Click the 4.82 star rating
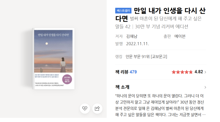 click(199, 72)
